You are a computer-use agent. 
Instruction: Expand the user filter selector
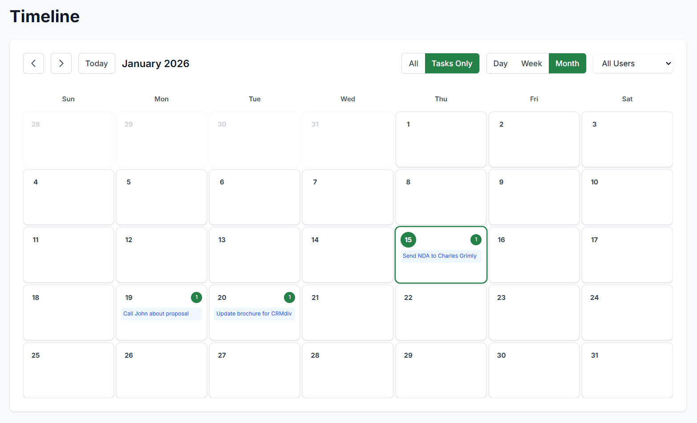pyautogui.click(x=632, y=63)
